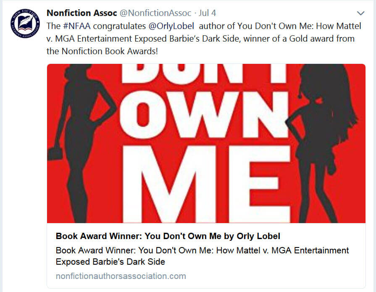The height and width of the screenshot is (292, 376).
Task: Expand the tweet dropdown menu arrow
Action: [x=360, y=13]
